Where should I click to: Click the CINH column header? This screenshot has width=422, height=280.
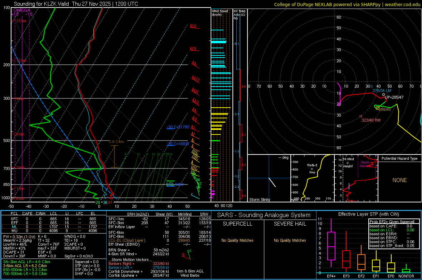(41, 213)
